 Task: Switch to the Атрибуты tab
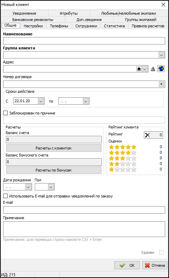point(69,13)
